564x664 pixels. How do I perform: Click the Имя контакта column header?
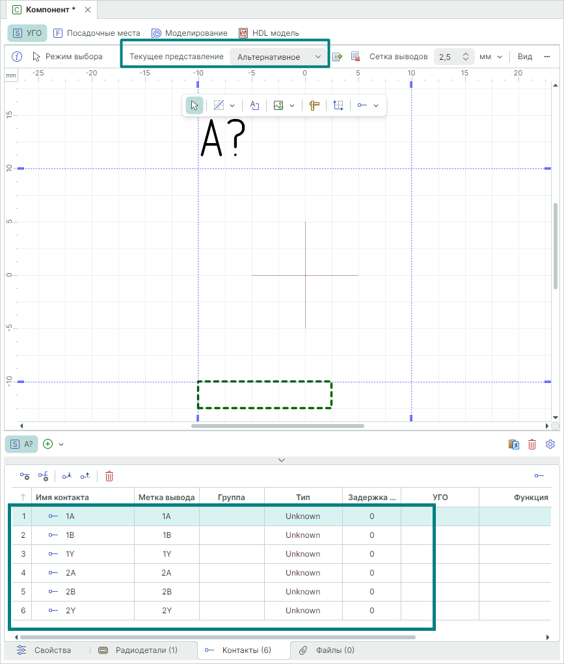[x=62, y=498]
